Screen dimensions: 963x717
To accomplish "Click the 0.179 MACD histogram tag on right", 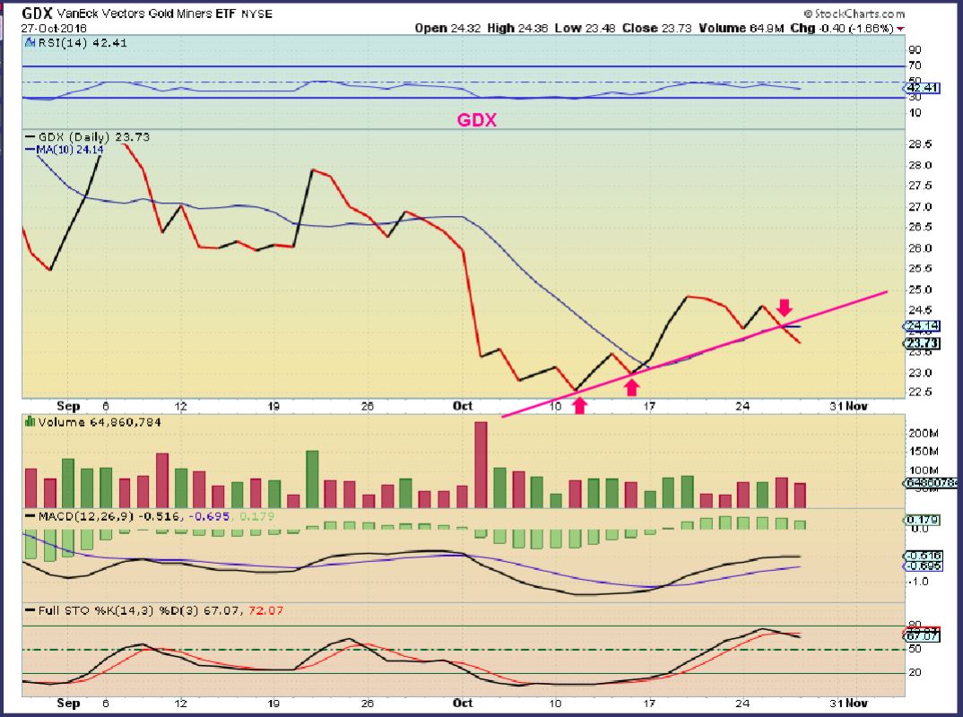I will pos(923,520).
